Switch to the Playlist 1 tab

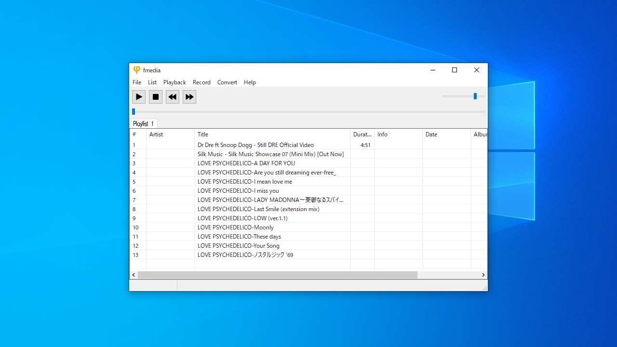click(143, 124)
